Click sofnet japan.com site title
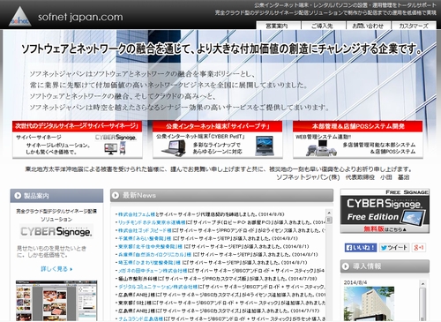441x322 pixels. coord(80,17)
